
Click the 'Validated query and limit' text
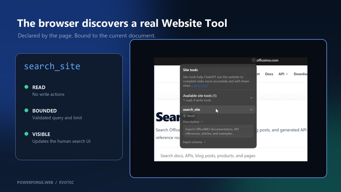click(57, 118)
